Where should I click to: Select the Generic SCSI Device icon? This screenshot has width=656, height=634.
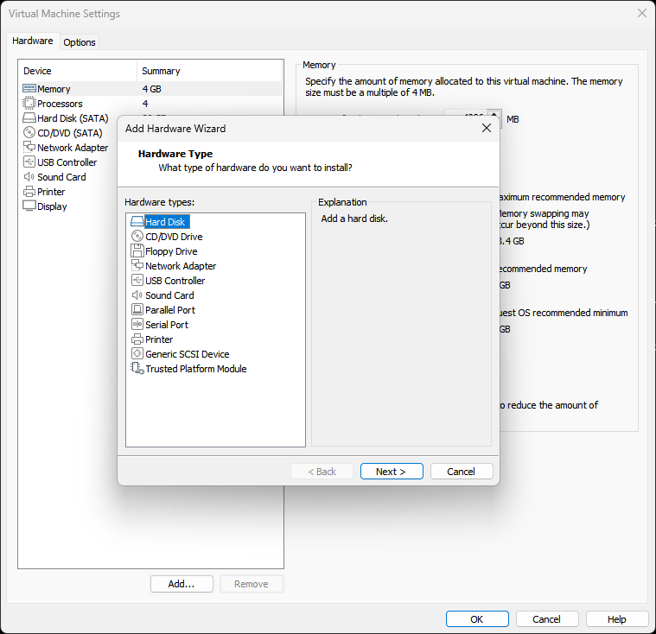pyautogui.click(x=137, y=354)
